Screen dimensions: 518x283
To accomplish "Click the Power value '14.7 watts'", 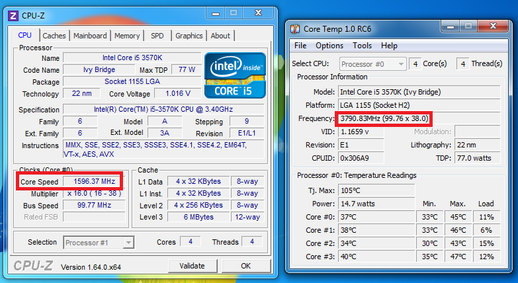I will tap(376, 204).
